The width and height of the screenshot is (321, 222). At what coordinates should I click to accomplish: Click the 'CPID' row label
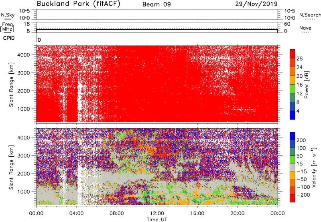pos(9,38)
